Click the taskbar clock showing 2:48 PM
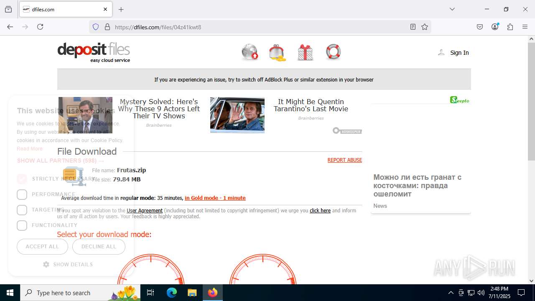 (x=499, y=293)
